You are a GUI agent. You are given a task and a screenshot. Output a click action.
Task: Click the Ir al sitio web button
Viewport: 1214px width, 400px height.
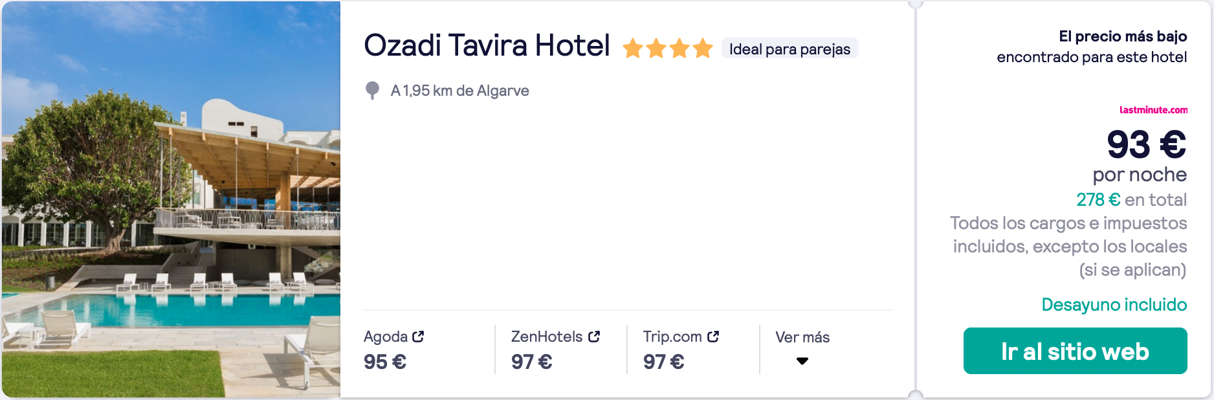point(1075,351)
